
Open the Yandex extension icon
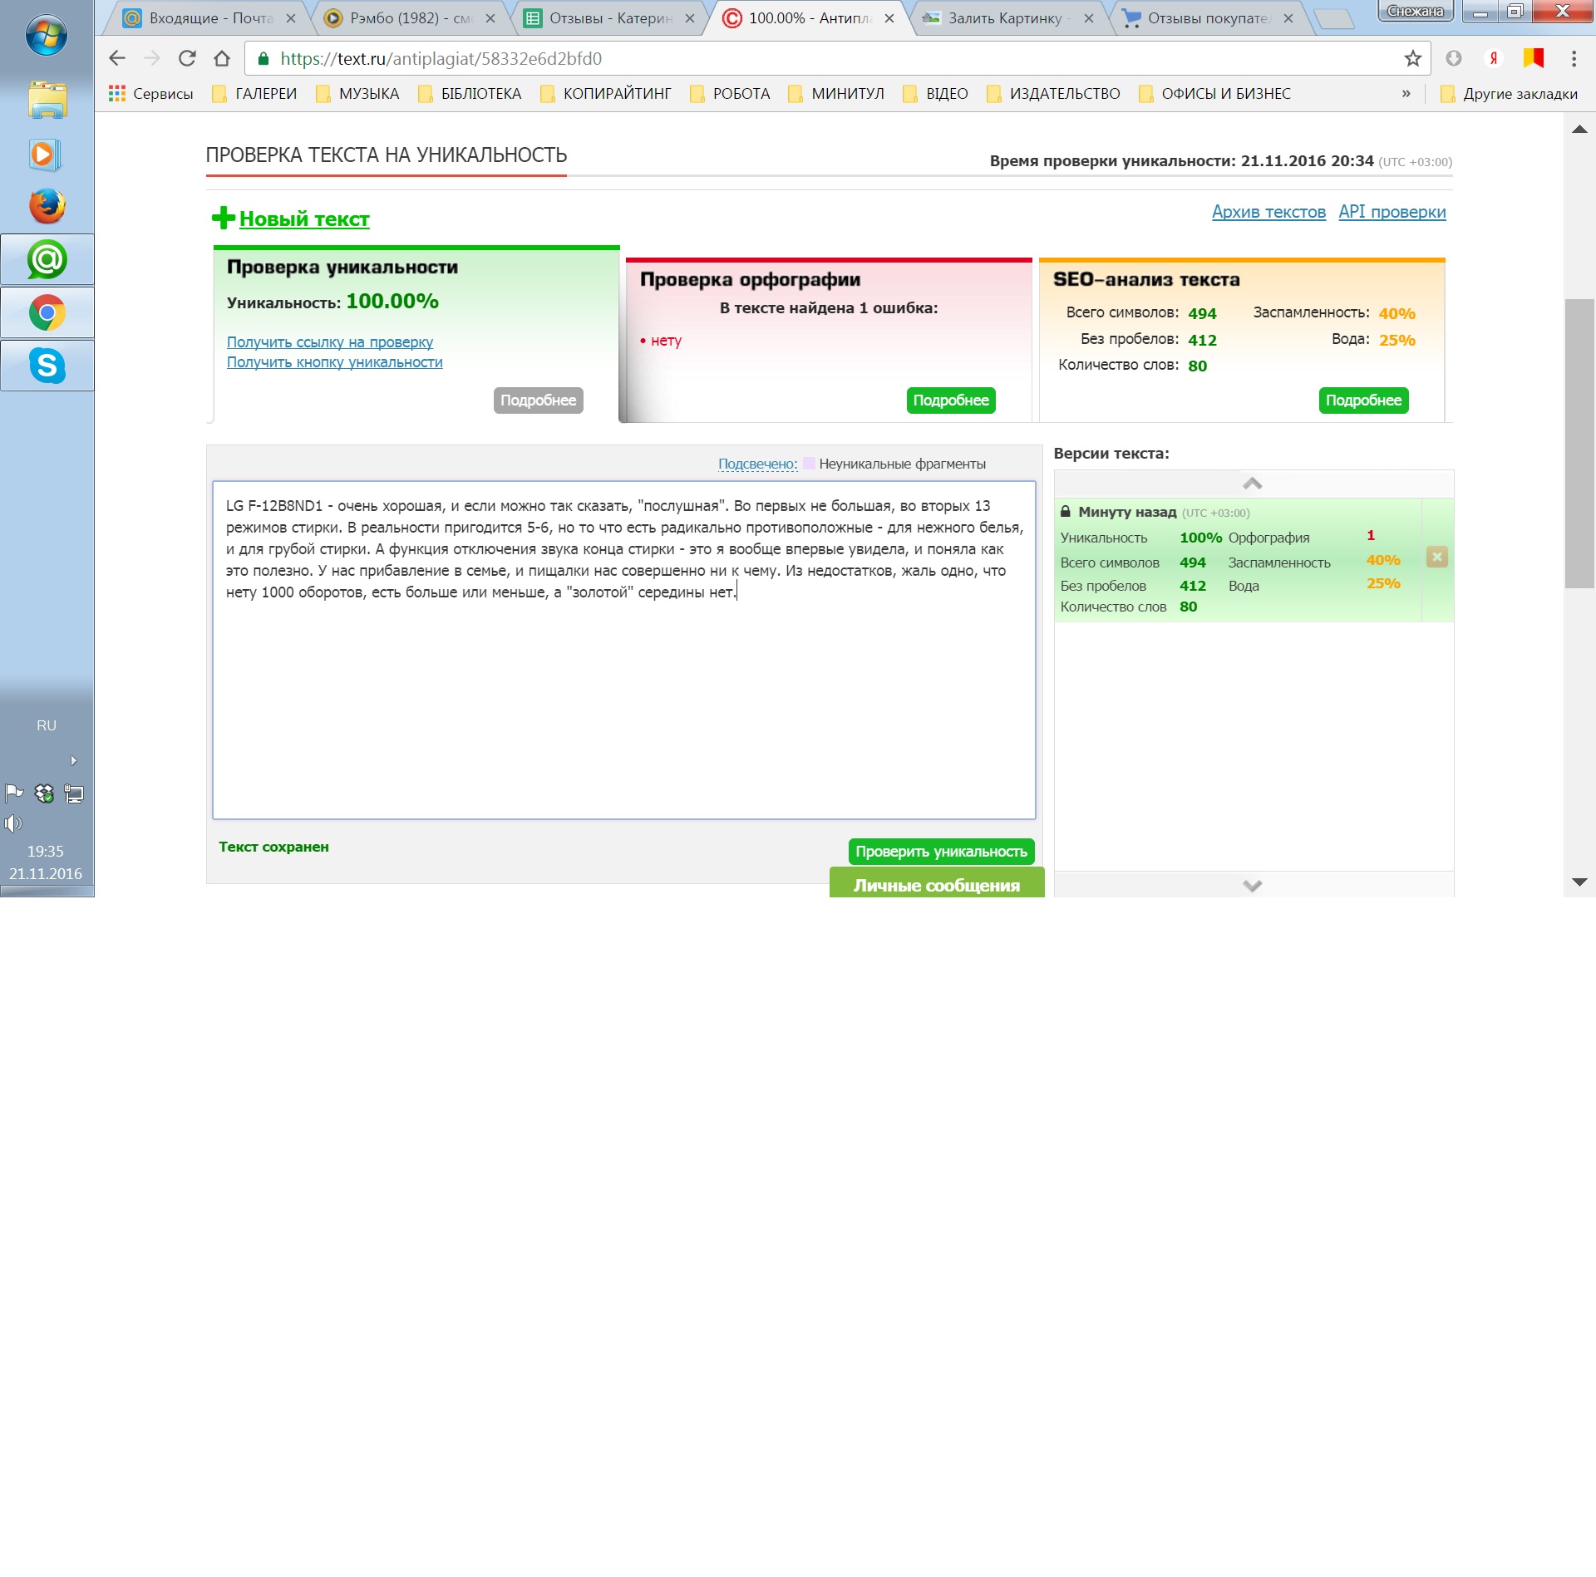click(x=1494, y=58)
